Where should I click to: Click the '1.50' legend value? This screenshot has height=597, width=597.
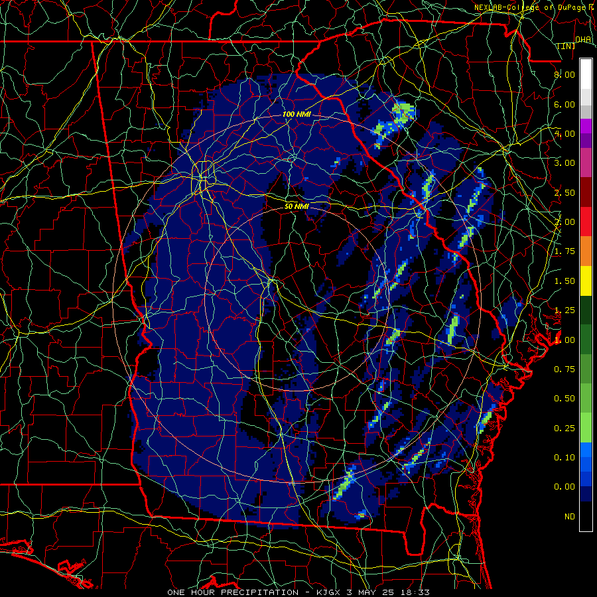click(564, 281)
